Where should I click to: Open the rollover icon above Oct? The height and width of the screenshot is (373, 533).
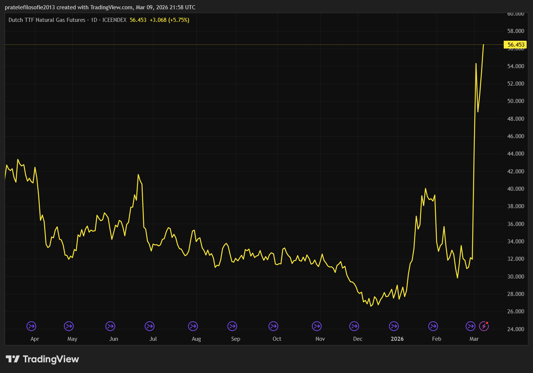click(273, 326)
